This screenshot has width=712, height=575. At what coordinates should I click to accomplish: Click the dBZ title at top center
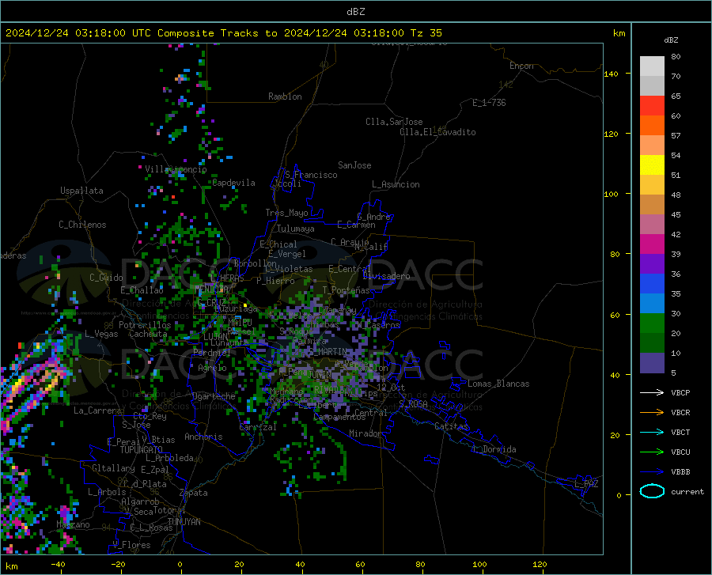(355, 12)
